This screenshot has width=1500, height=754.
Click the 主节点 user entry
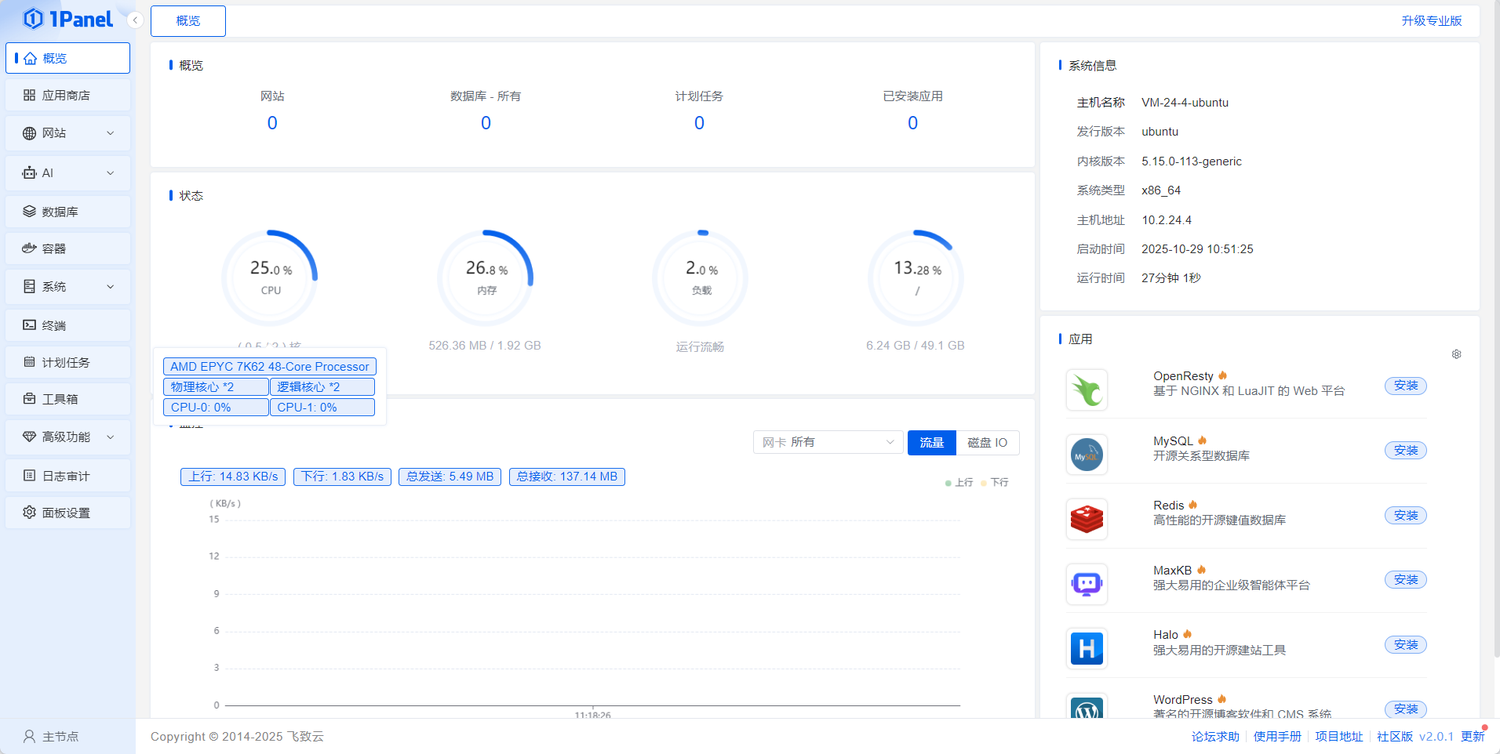pyautogui.click(x=51, y=737)
